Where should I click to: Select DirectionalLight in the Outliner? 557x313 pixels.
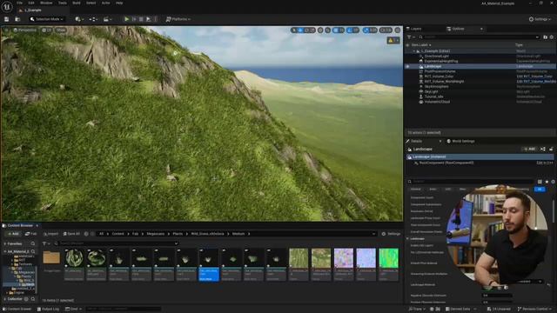(x=437, y=56)
